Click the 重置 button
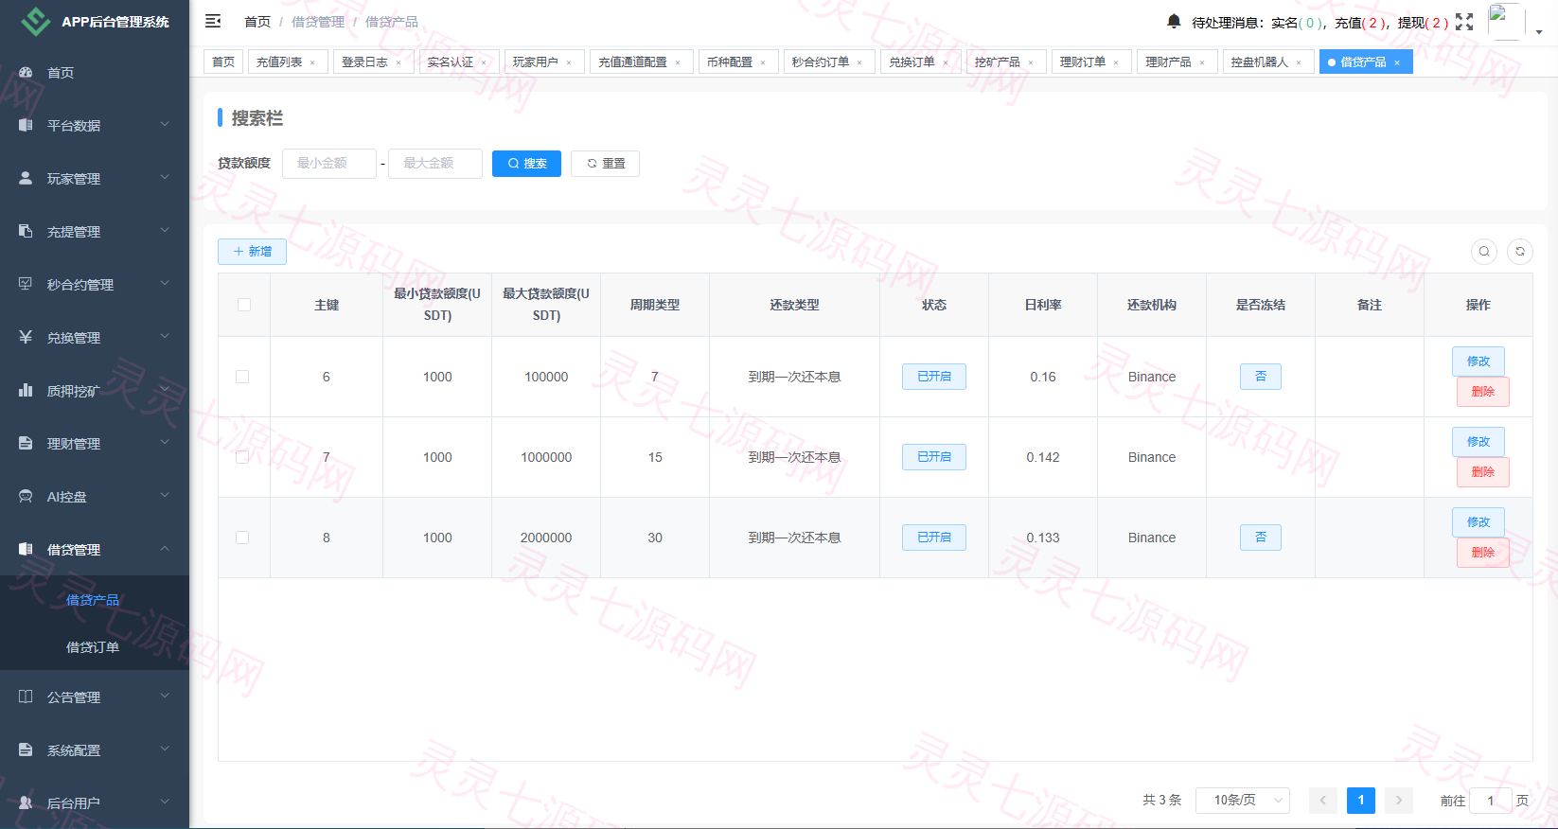This screenshot has width=1558, height=829. click(605, 163)
